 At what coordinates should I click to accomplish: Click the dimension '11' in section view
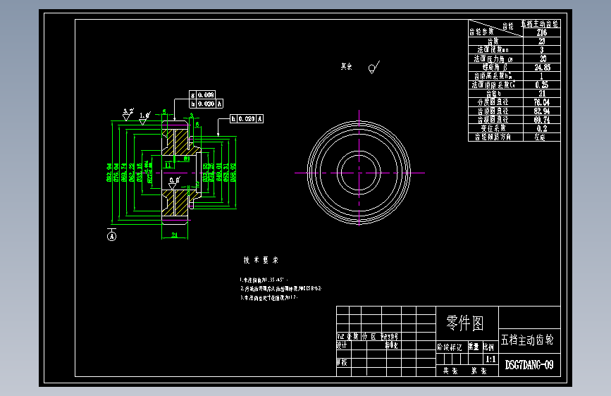[168, 166]
